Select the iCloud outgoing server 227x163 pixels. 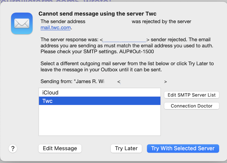pyautogui.click(x=79, y=92)
